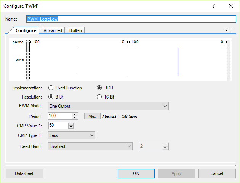Expand the CMP Type 1 dropdown
Image resolution: width=240 pixels, height=183 pixels.
[x=72, y=135]
